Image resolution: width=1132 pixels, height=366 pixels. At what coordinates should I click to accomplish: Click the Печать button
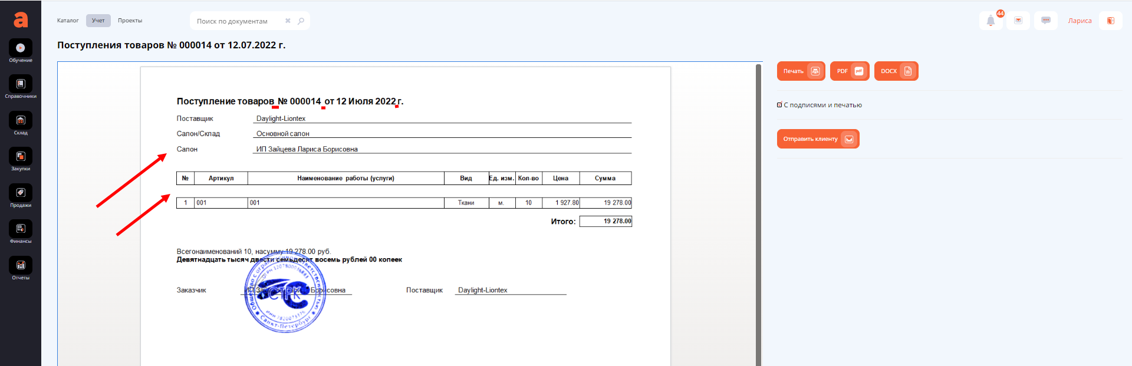(801, 71)
